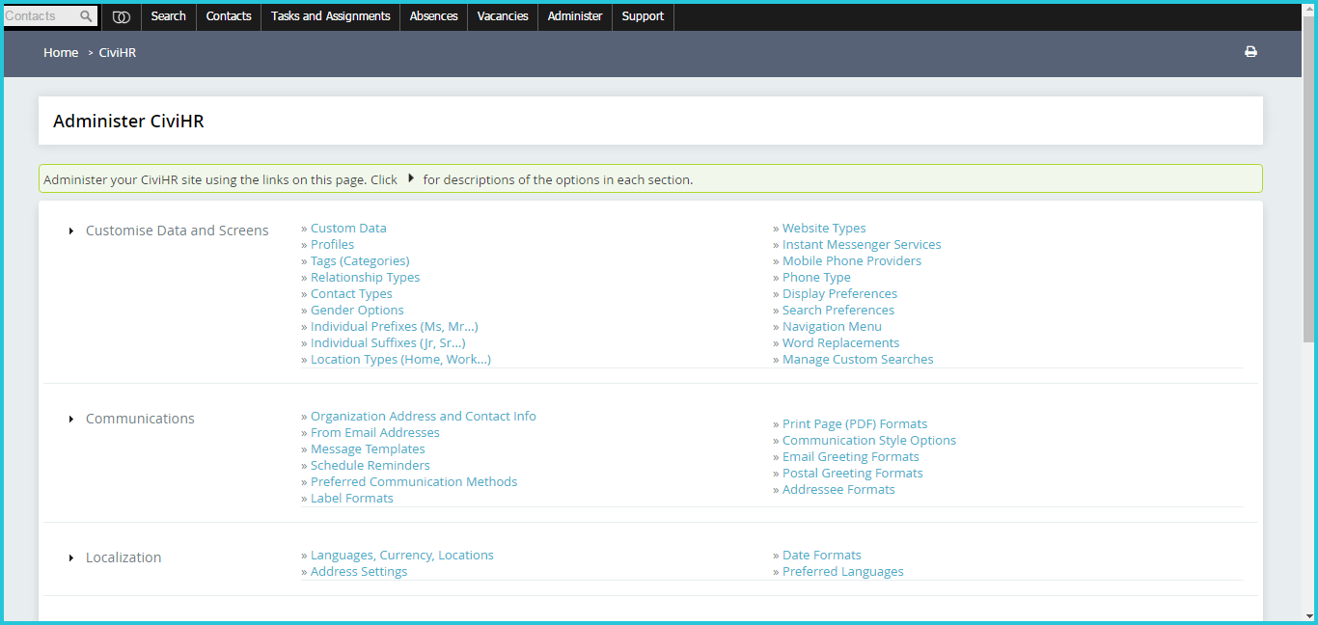Open Label Formats link
The image size is (1318, 625).
tap(352, 499)
